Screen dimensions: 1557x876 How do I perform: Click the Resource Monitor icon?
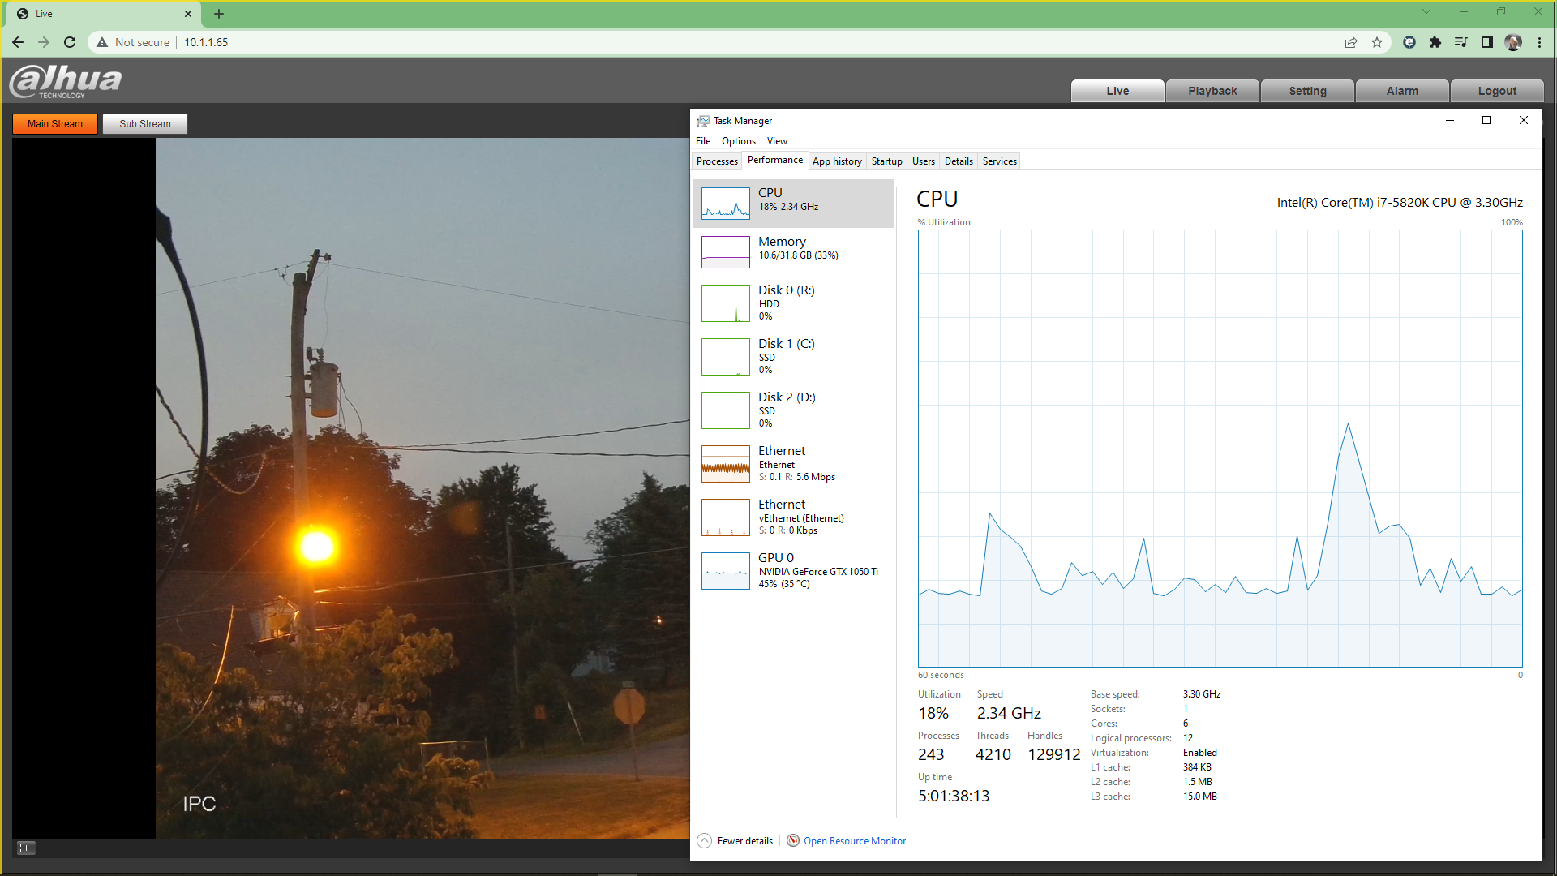pos(793,840)
